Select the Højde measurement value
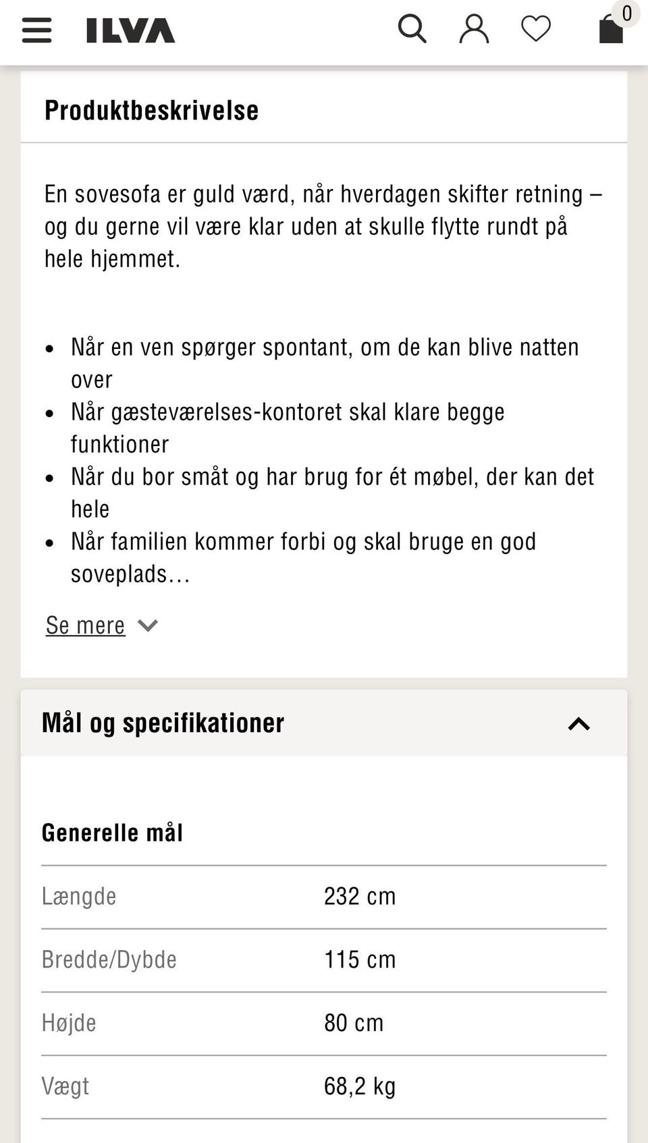 (354, 1023)
